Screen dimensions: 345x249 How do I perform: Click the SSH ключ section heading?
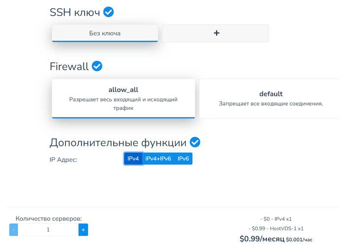(x=75, y=13)
